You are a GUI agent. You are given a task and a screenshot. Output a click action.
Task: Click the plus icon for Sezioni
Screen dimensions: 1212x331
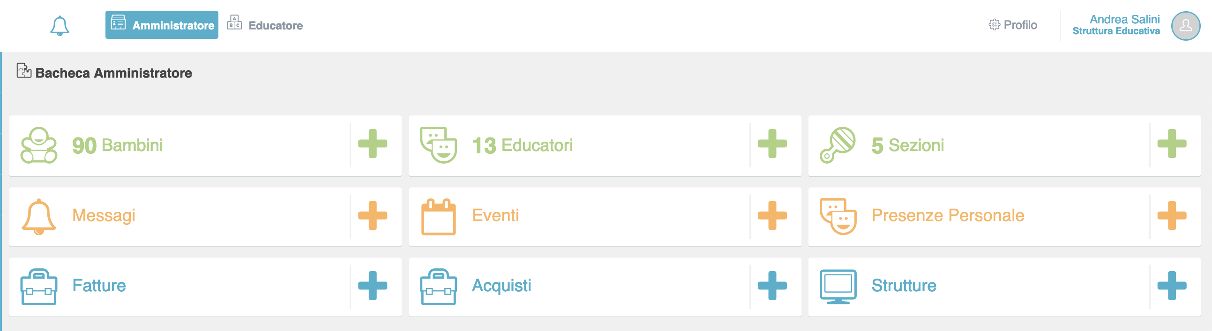(1172, 144)
